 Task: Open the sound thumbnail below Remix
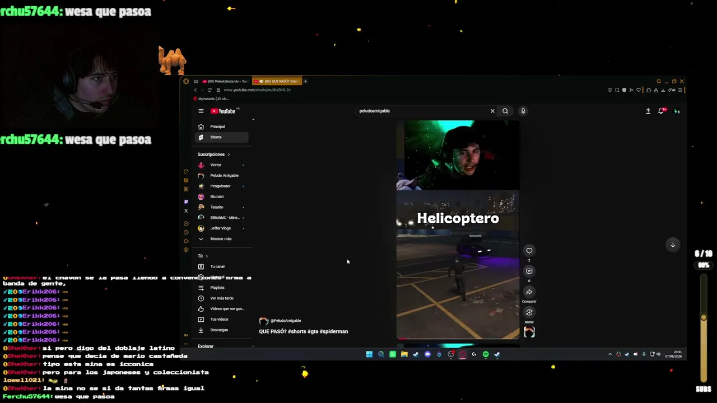point(529,332)
